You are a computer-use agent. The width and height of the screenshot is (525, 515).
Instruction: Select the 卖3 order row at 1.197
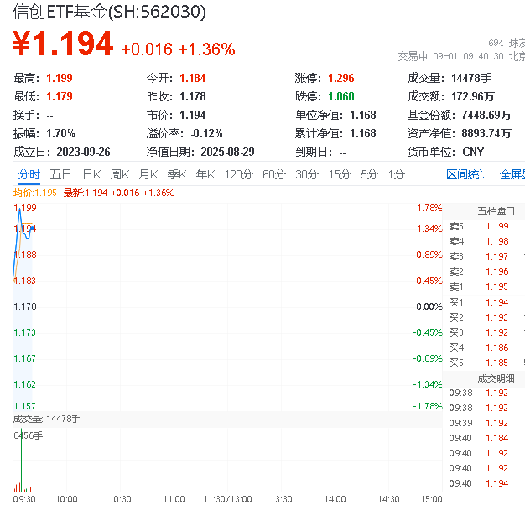(x=485, y=256)
